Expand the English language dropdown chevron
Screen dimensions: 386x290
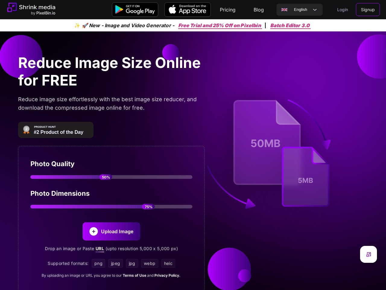(x=315, y=10)
